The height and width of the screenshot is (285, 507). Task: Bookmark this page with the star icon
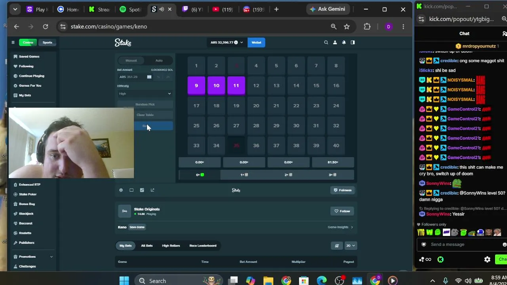pos(347,27)
